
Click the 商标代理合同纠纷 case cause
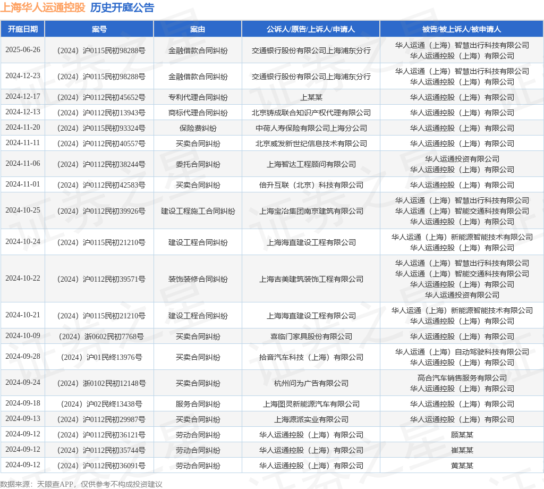pos(198,113)
